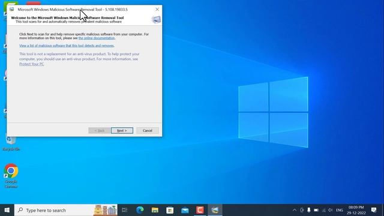The image size is (384, 216).
Task: Check battery status in tray
Action: click(x=316, y=210)
